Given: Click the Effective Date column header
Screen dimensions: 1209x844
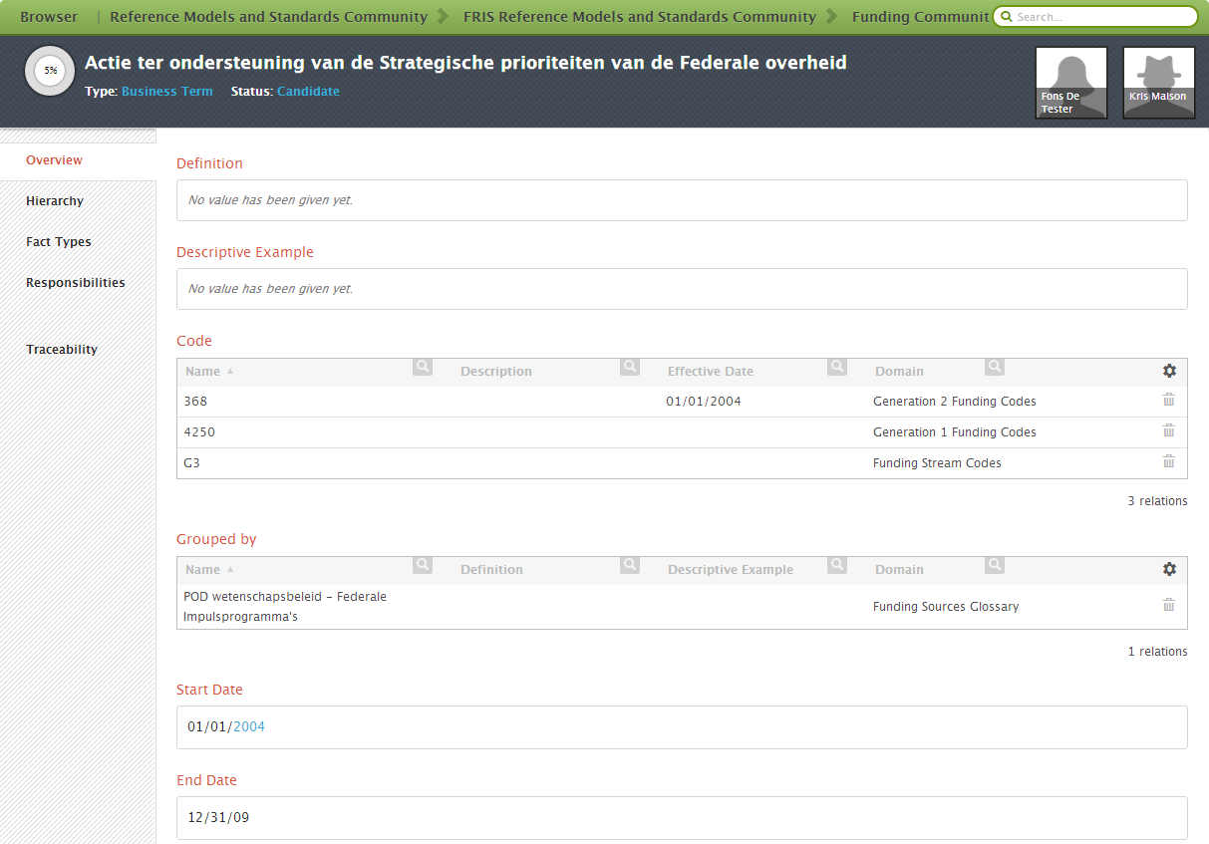Looking at the screenshot, I should tap(711, 372).
